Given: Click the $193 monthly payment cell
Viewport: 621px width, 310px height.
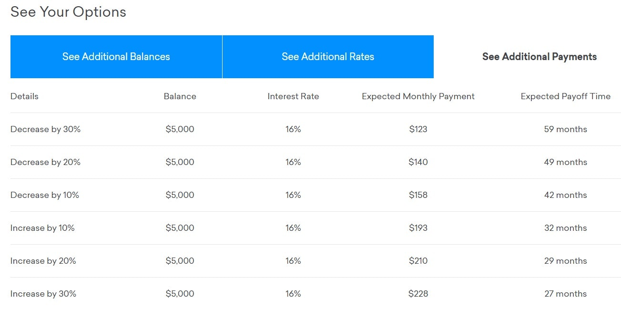Looking at the screenshot, I should tap(418, 228).
